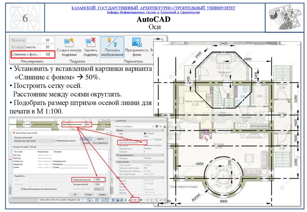Check Инвертировать фильтр checkbox
The image size is (307, 212).
pos(55,141)
